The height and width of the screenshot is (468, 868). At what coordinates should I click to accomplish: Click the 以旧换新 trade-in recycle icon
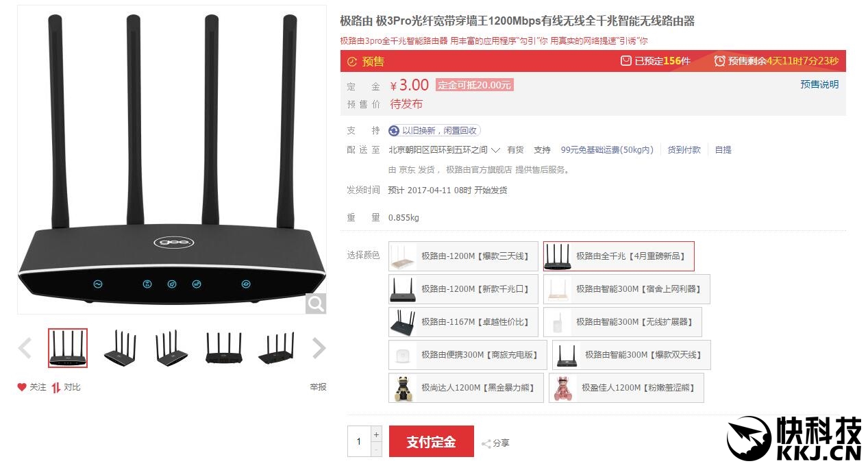[x=394, y=131]
